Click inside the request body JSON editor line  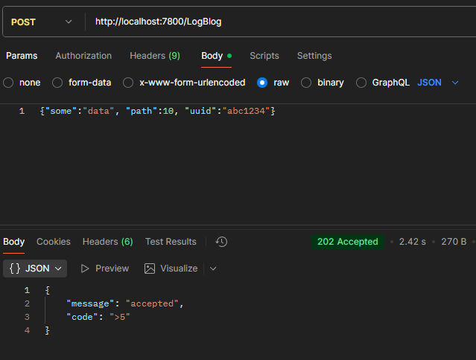point(158,111)
